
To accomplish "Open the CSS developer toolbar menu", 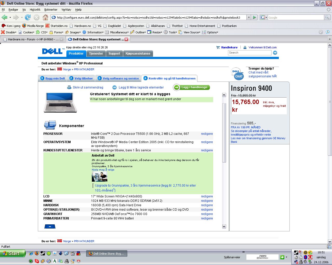I will coord(41,32).
